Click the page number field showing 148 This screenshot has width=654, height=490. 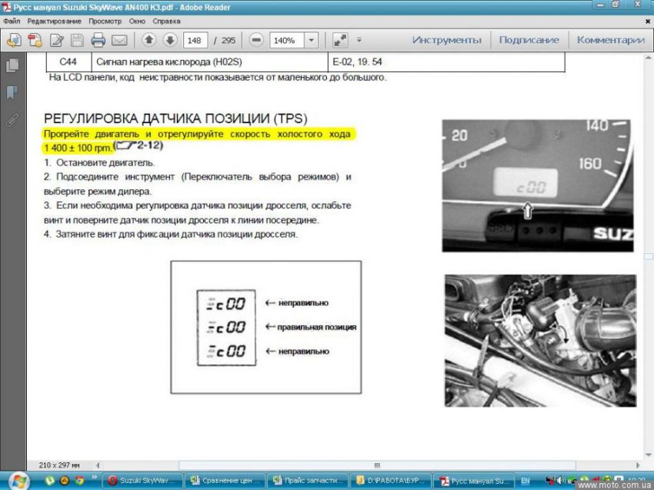[195, 40]
